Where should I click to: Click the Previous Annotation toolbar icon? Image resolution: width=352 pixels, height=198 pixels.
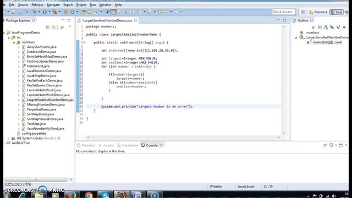(149, 12)
